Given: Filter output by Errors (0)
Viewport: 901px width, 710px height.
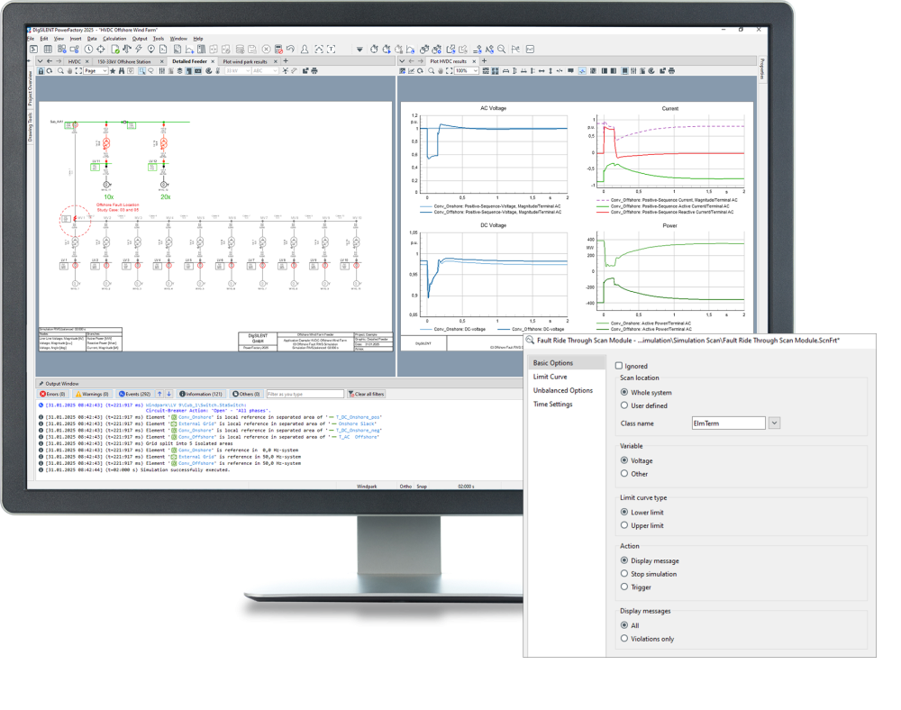Looking at the screenshot, I should (52, 394).
